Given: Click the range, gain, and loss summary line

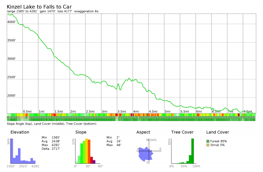Looking at the screenshot, I should pyautogui.click(x=53, y=11).
